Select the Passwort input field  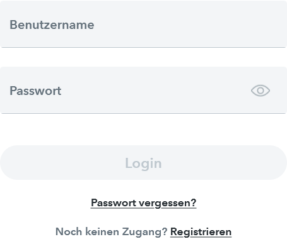click(x=143, y=91)
